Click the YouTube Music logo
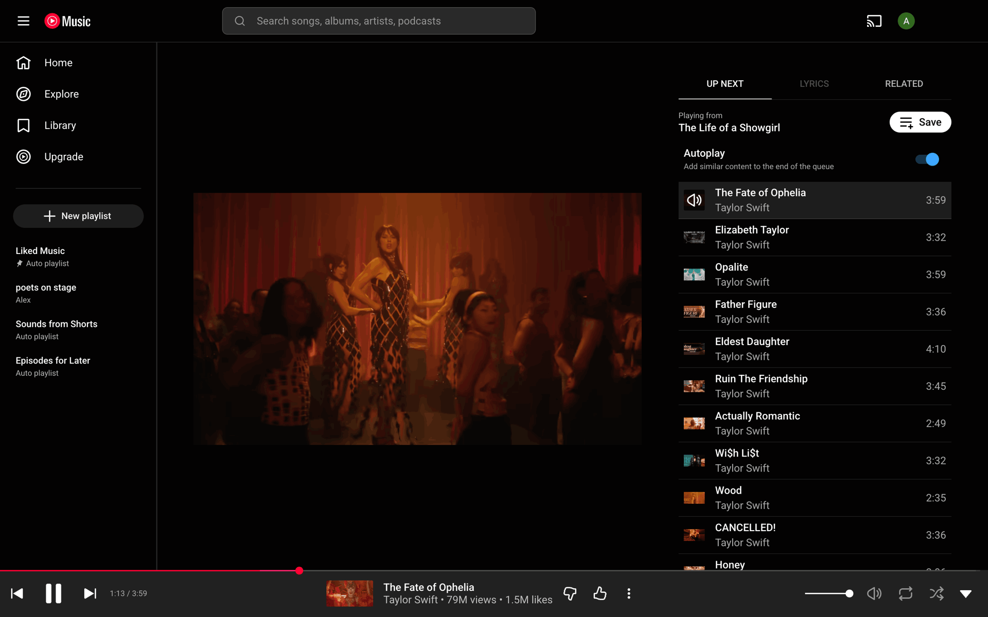This screenshot has height=617, width=988. pyautogui.click(x=67, y=21)
